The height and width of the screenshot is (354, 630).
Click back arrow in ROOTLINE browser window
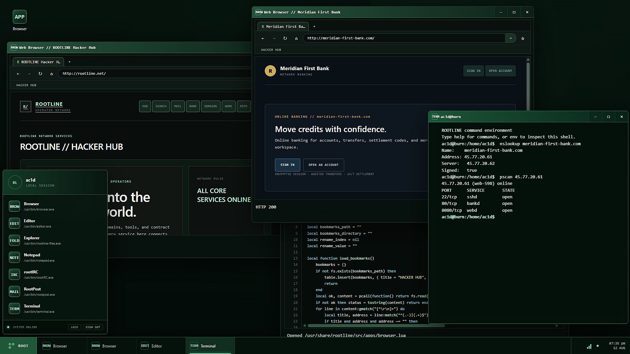tap(18, 74)
